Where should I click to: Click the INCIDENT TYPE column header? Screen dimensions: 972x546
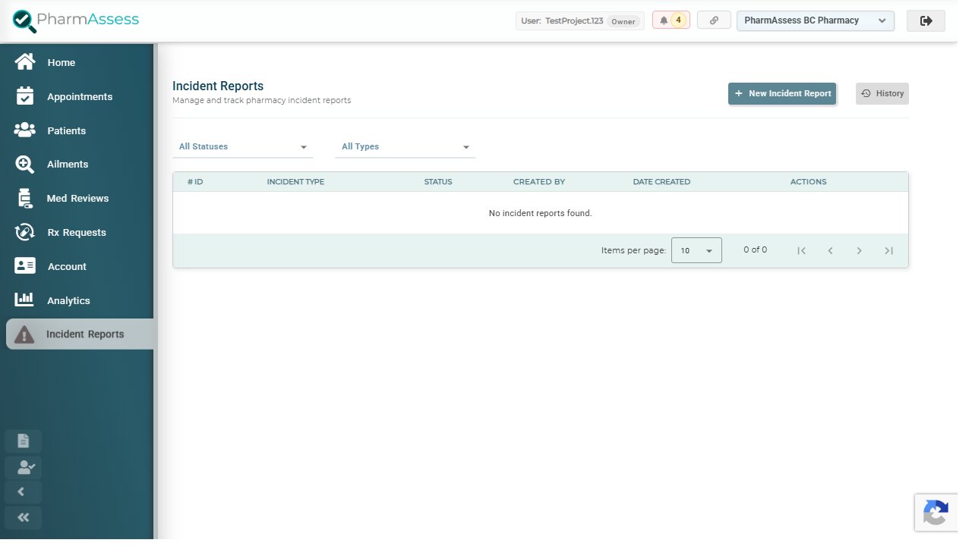(x=295, y=182)
